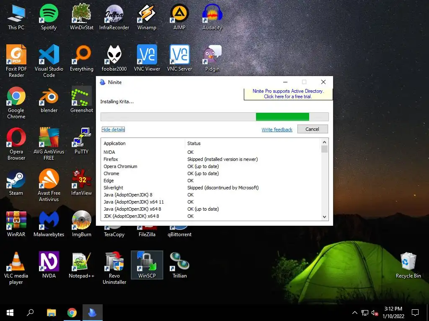Select the Winamp shortcut icon
Screen dimensions: 429x321
(x=147, y=17)
